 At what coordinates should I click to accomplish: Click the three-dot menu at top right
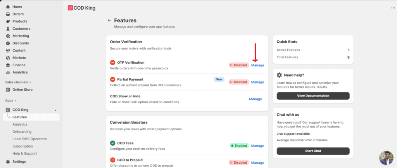(x=393, y=8)
